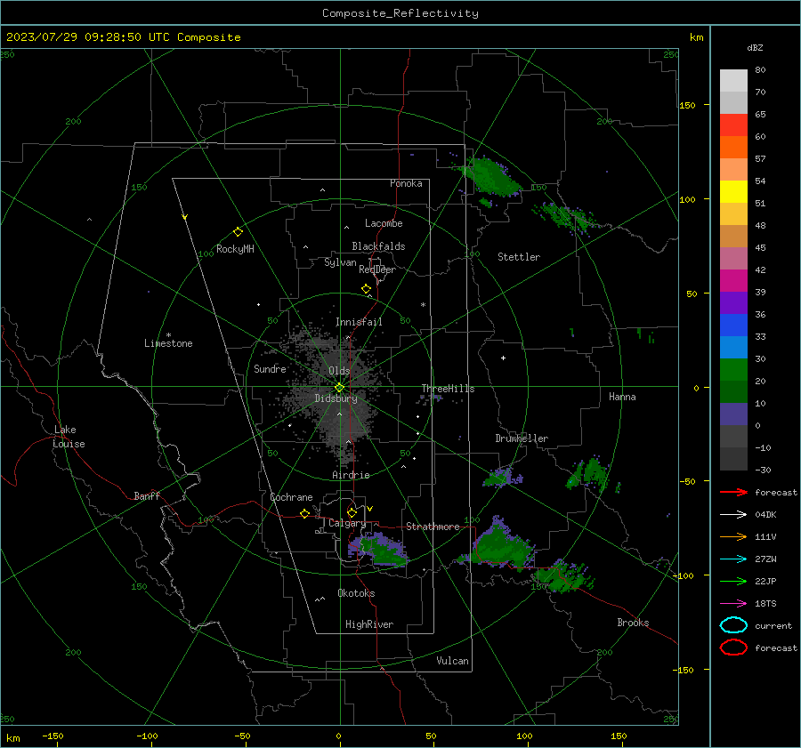Click the Drumheller label

[x=522, y=438]
